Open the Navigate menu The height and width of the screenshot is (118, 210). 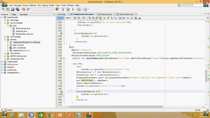coord(18,5)
